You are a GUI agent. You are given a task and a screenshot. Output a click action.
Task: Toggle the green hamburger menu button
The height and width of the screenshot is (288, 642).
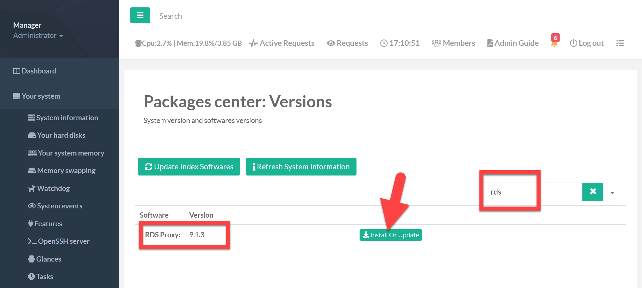[140, 15]
